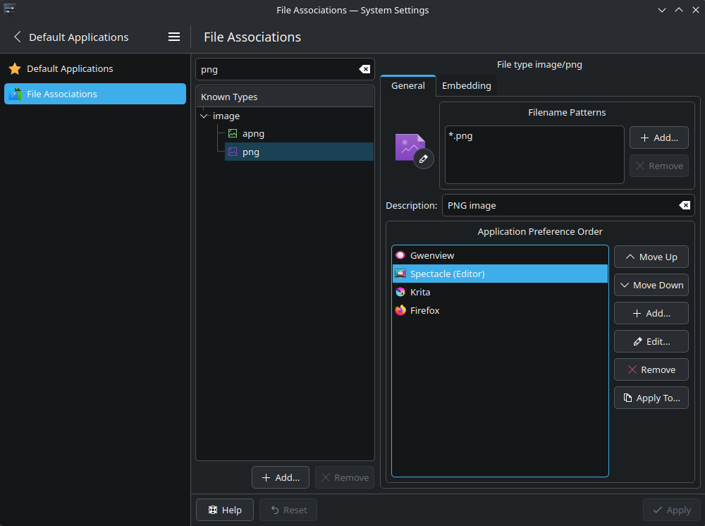Select the apng file type
The image size is (705, 526).
pos(253,133)
